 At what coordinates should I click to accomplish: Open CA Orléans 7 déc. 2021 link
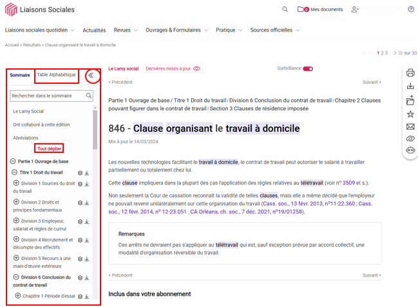point(246,212)
